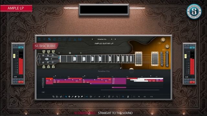
Task: Adjust the right channel volume fader
Action: coord(185,56)
